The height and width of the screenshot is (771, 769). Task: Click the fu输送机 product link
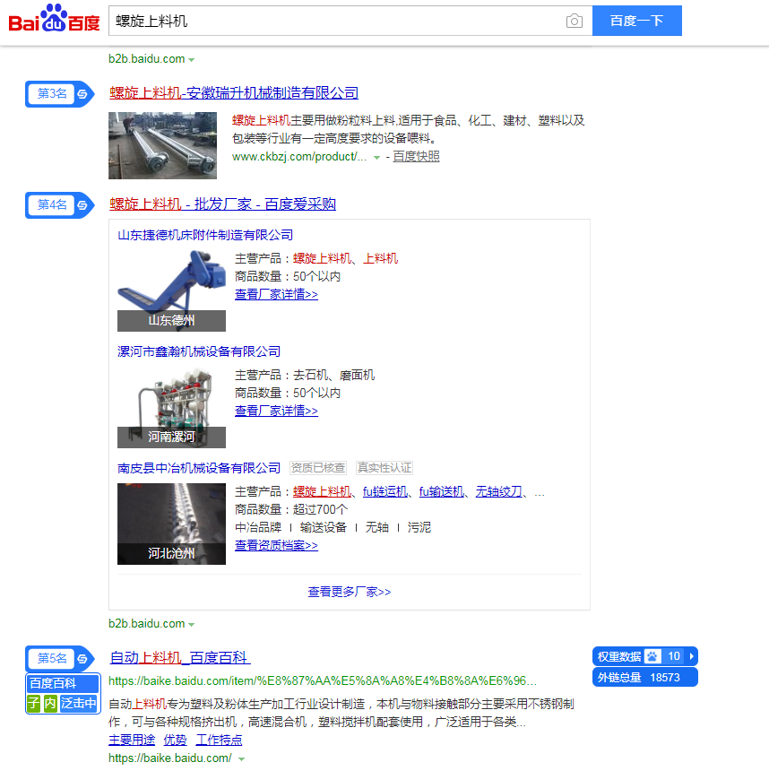(x=442, y=491)
